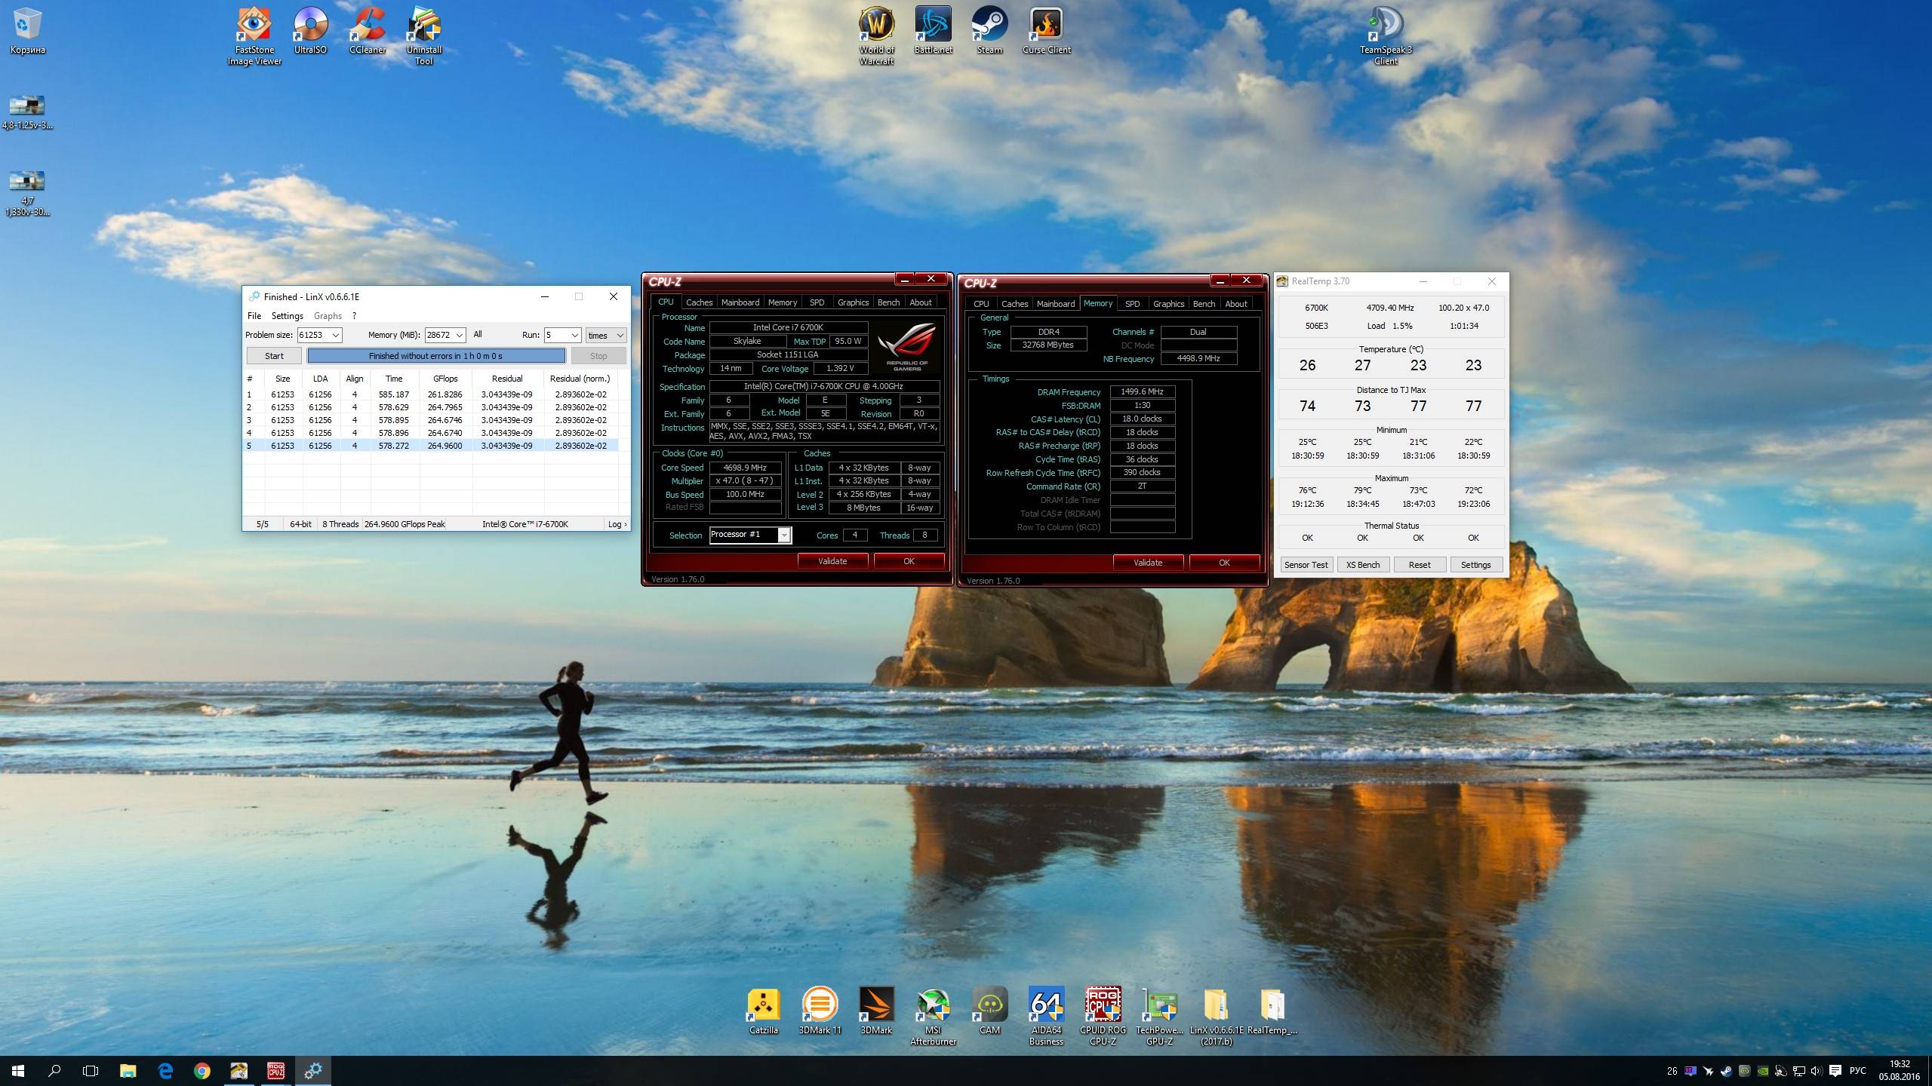Click the Chrome icon in taskbar
The width and height of the screenshot is (1932, 1086).
click(x=202, y=1070)
